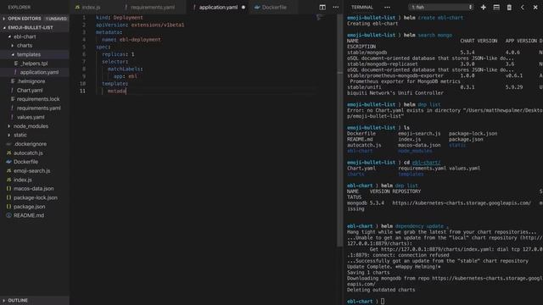This screenshot has width=543, height=305.
Task: Split the terminal pane
Action: (x=496, y=8)
